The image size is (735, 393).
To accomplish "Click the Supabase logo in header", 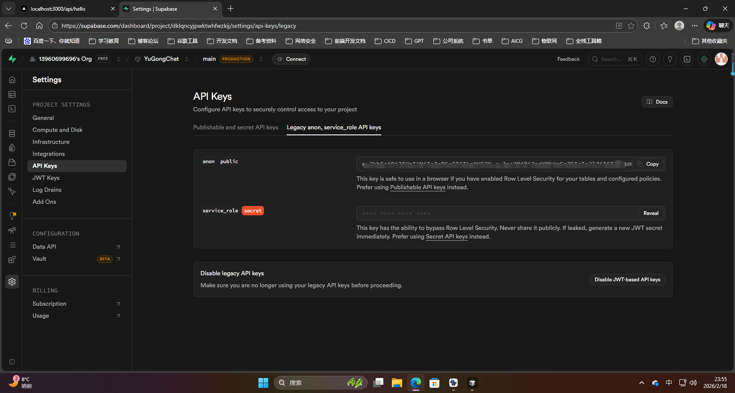I will pyautogui.click(x=12, y=59).
